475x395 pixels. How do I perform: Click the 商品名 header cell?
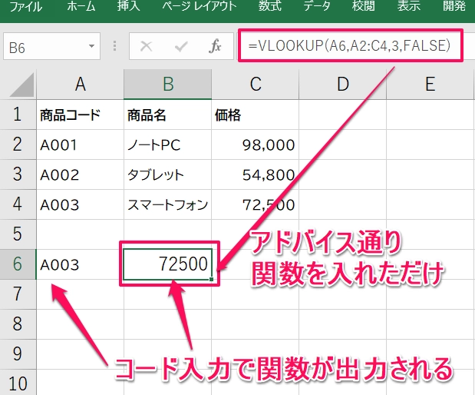pyautogui.click(x=167, y=115)
